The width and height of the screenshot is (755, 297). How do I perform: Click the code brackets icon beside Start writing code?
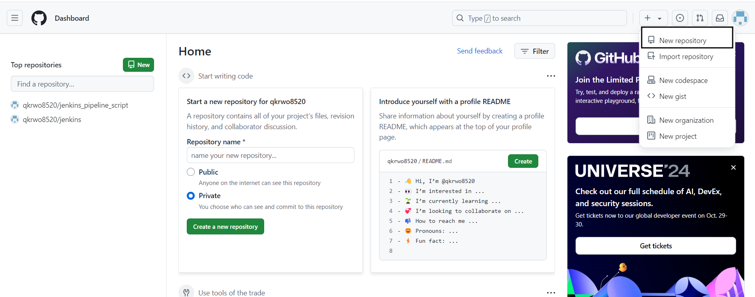click(x=186, y=76)
